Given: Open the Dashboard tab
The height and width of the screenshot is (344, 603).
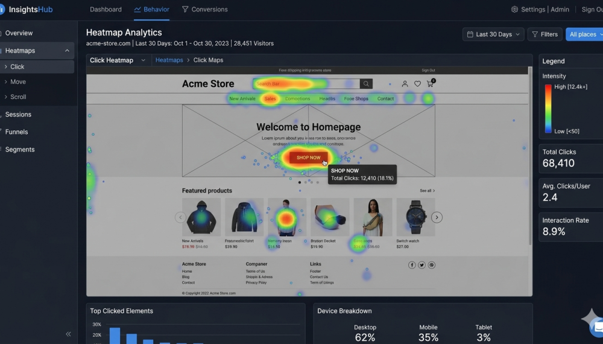Looking at the screenshot, I should 106,9.
